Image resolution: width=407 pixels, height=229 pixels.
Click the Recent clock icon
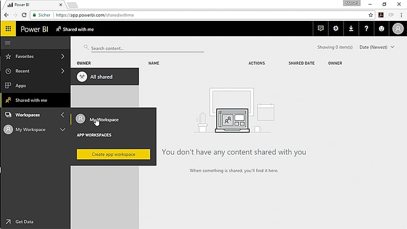point(8,71)
